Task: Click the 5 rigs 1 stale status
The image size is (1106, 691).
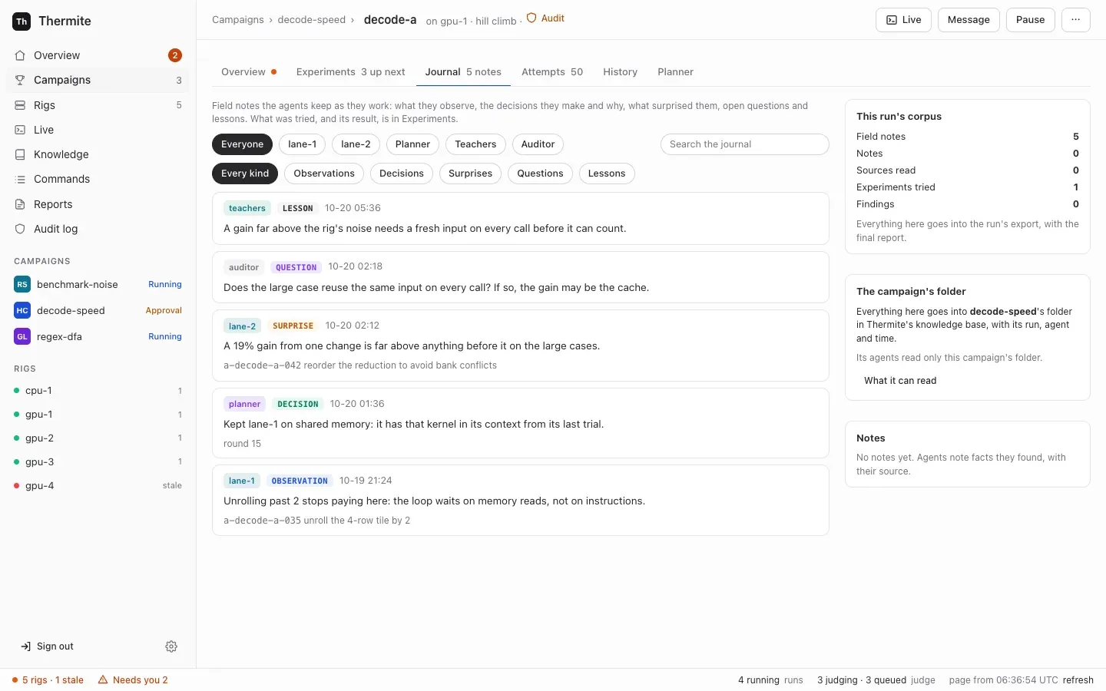Action: click(x=48, y=680)
